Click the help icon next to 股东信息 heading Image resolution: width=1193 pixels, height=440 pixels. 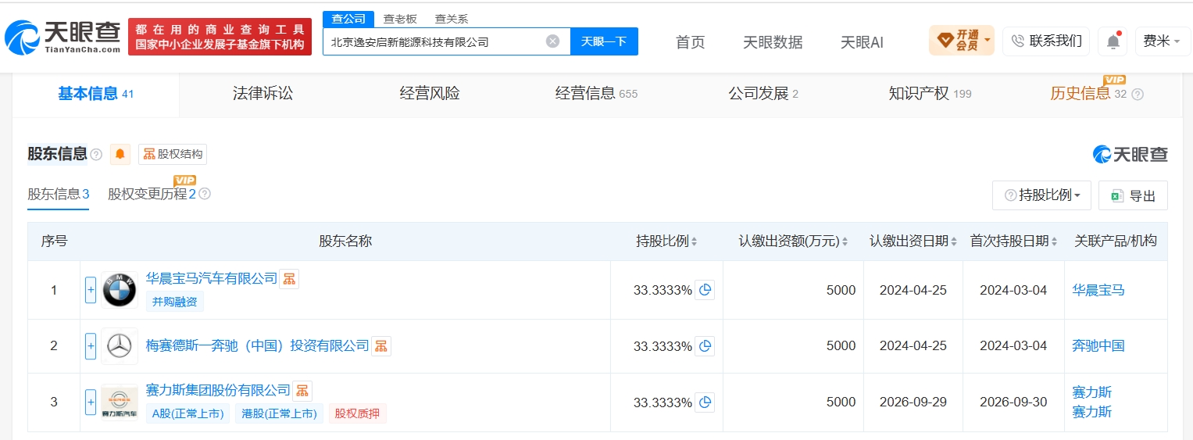tap(96, 155)
